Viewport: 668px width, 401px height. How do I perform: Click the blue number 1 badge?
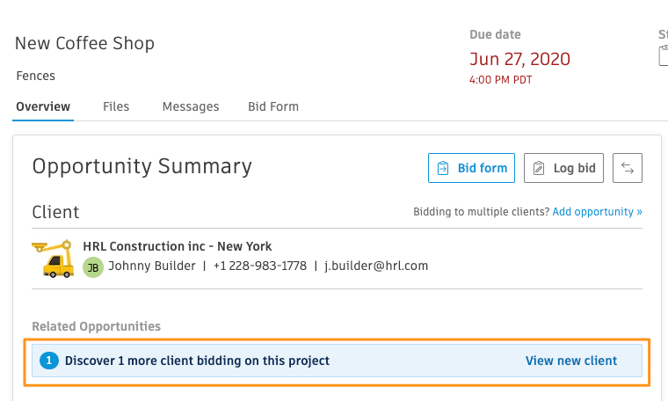49,361
